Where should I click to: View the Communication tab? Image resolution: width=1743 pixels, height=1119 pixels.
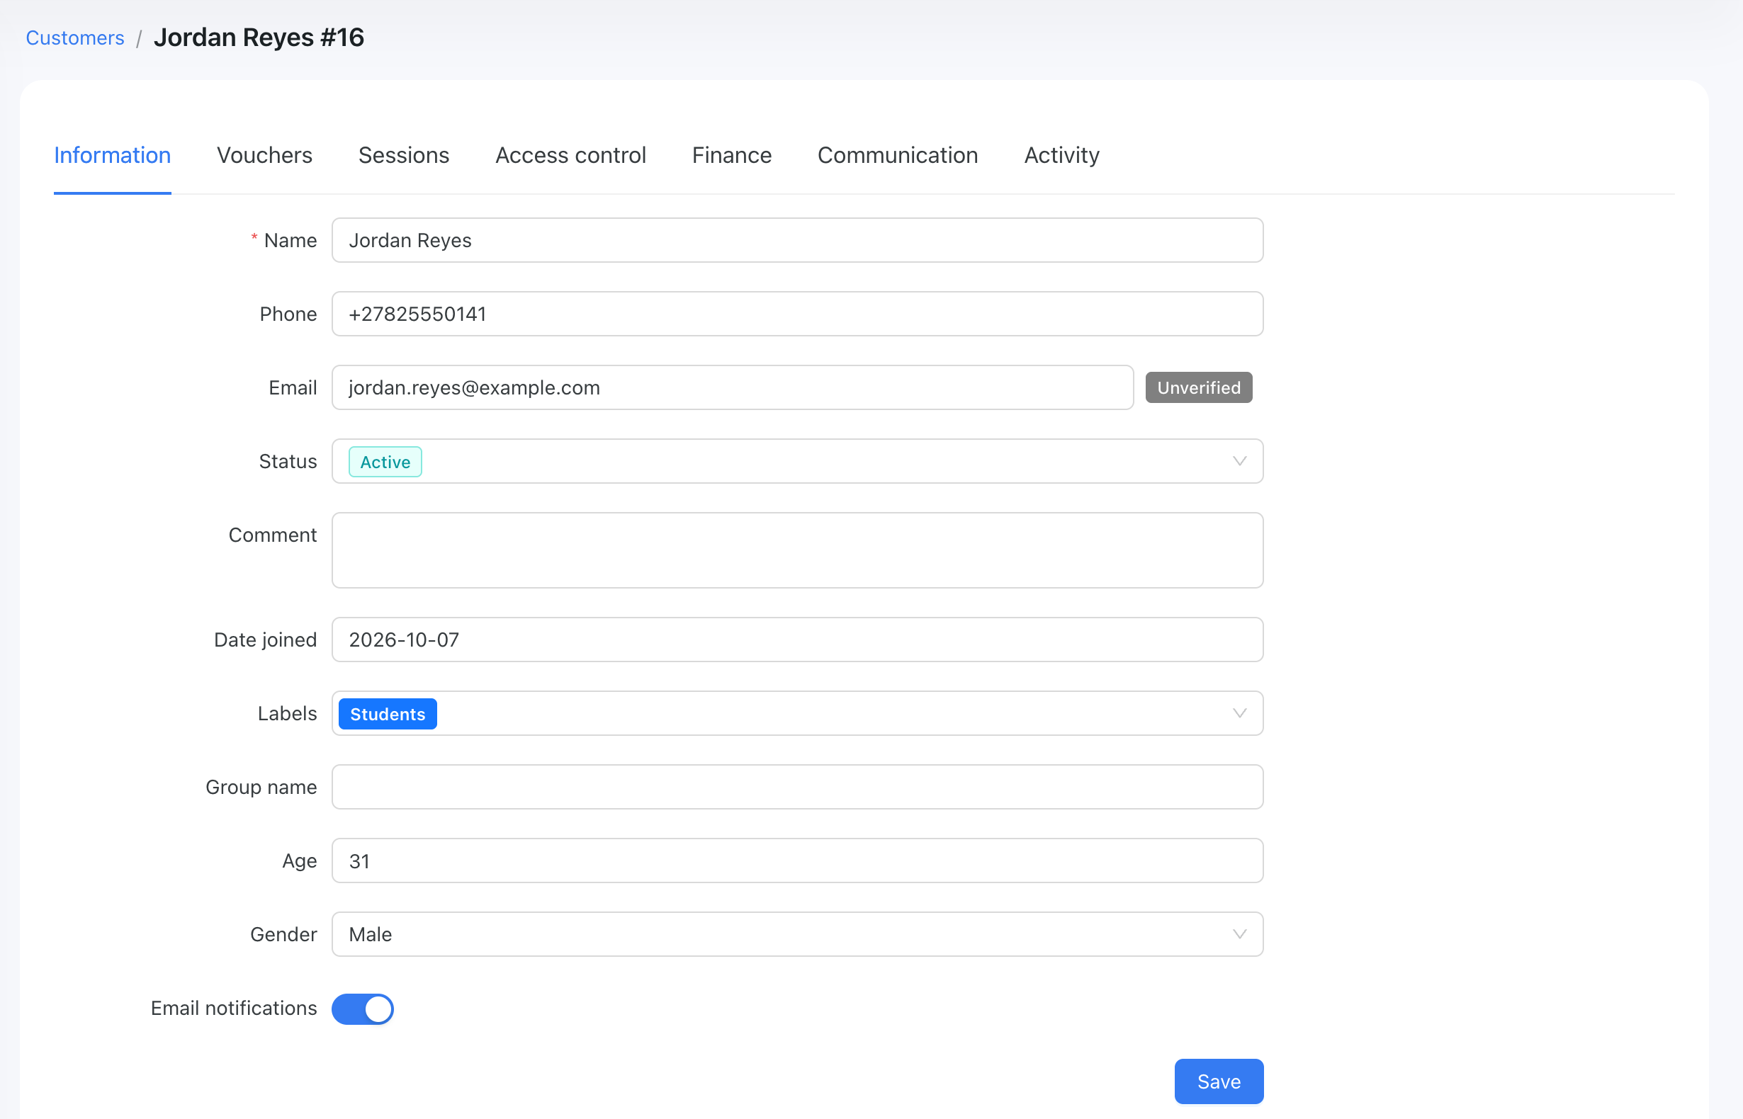[898, 156]
